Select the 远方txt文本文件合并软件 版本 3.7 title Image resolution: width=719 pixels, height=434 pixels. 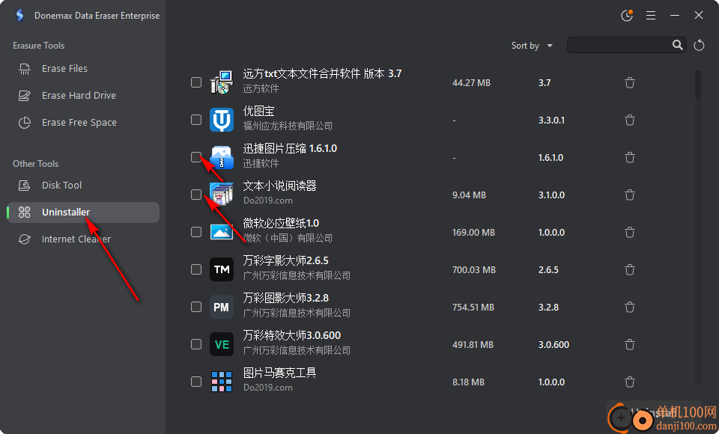click(322, 74)
